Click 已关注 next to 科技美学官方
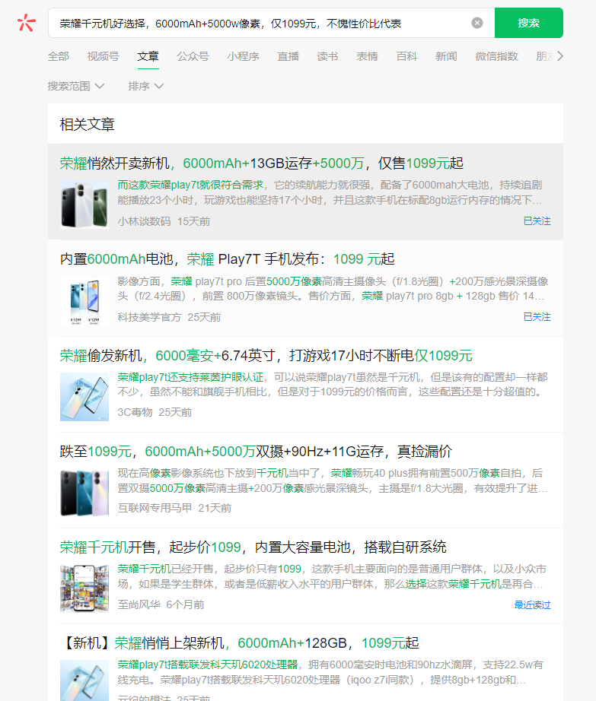The width and height of the screenshot is (596, 701). pos(537,316)
